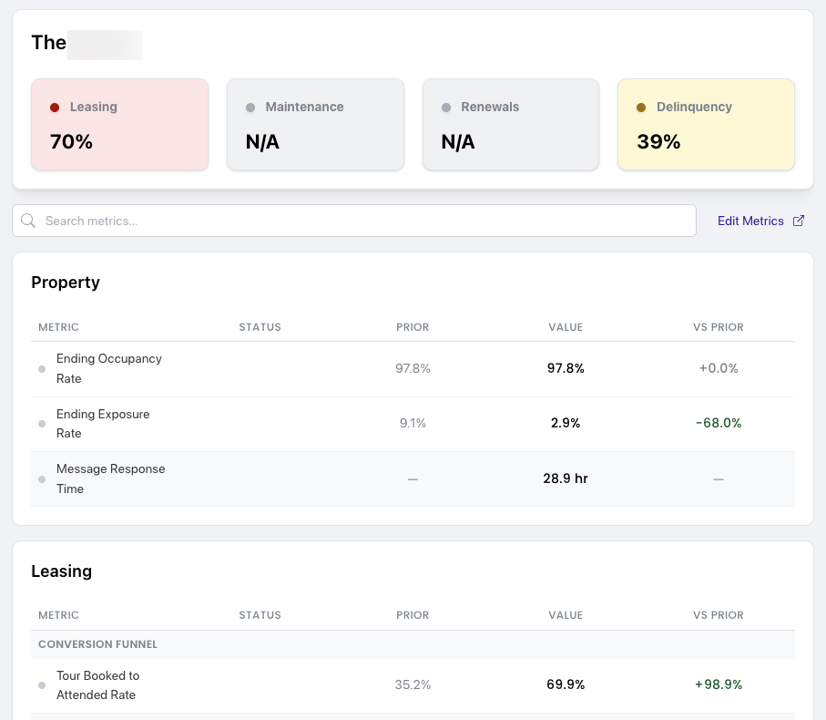826x720 pixels.
Task: Open the Renewals N/A score card
Action: coord(511,124)
